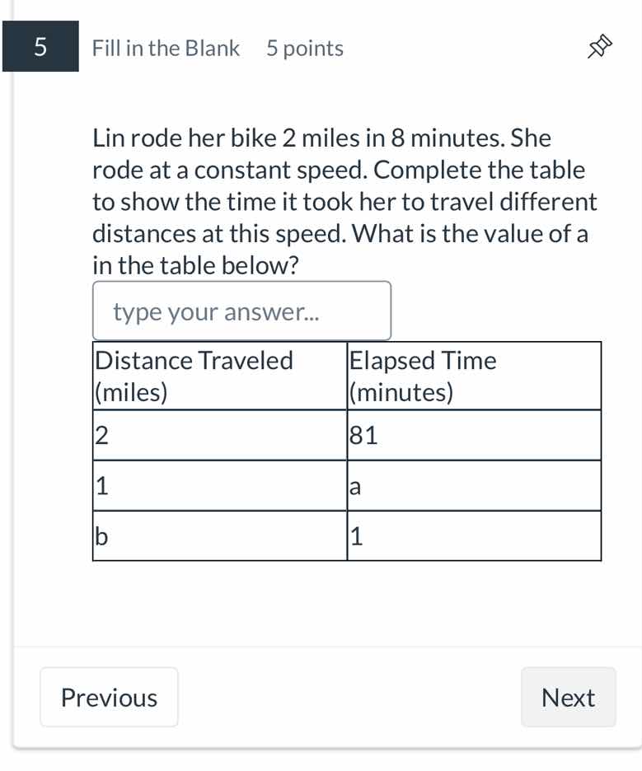Click the cell showing distance 2
The width and height of the screenshot is (642, 771).
click(218, 434)
